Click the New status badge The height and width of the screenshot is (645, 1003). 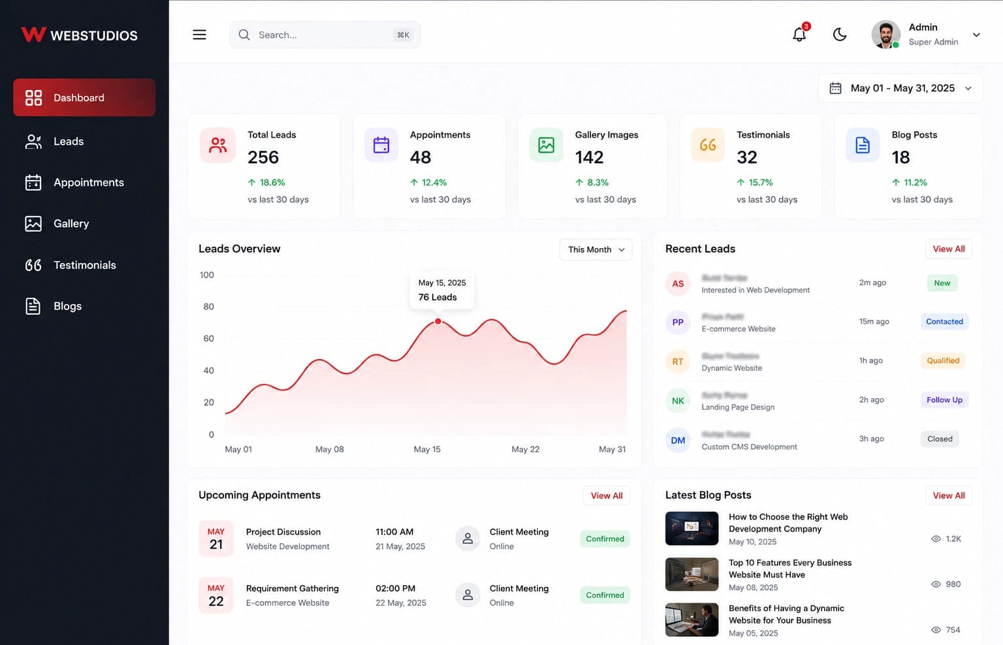[942, 283]
